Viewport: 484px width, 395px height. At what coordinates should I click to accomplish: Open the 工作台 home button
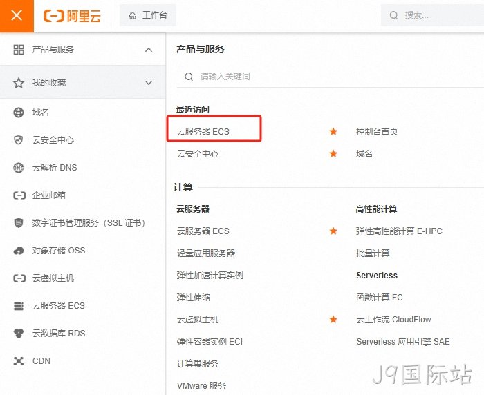pos(148,15)
